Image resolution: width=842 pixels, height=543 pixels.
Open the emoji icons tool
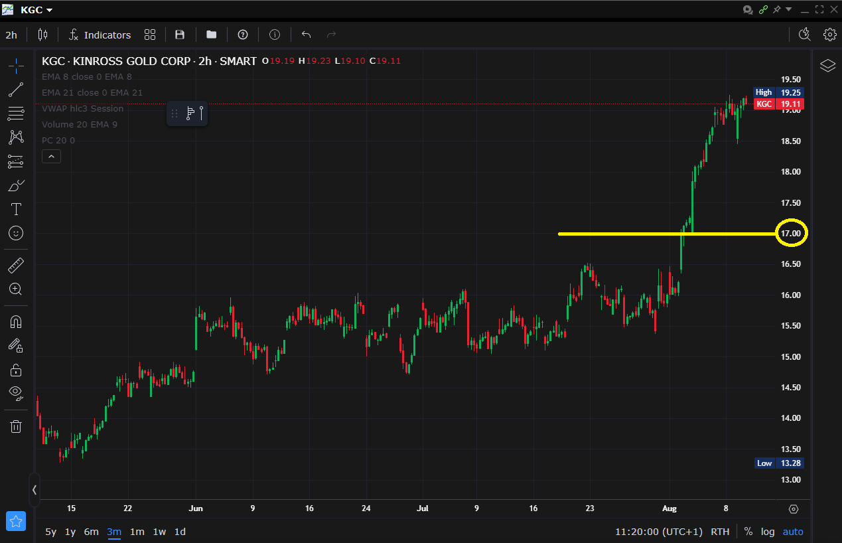point(16,233)
